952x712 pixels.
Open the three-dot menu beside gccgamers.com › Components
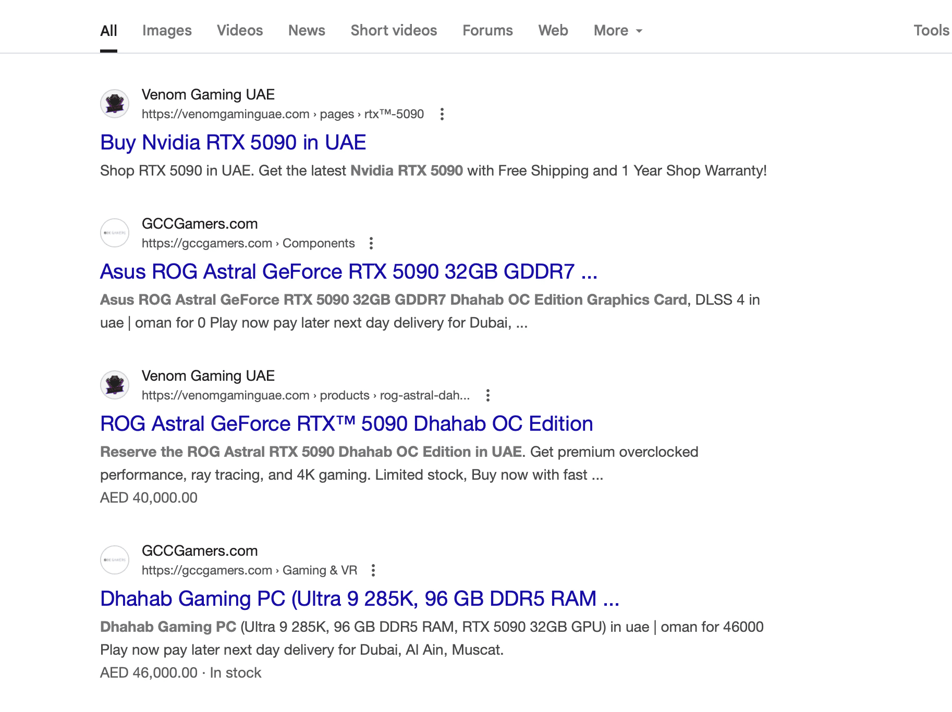(371, 243)
